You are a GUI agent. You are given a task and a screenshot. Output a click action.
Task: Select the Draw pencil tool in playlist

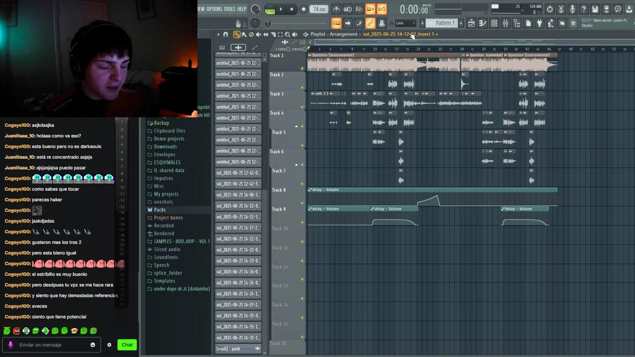tap(237, 34)
